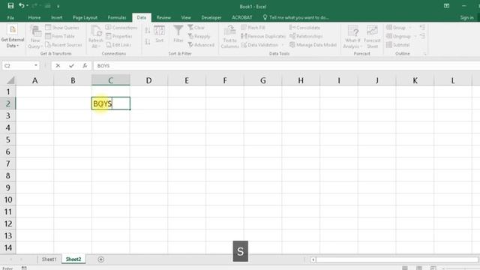Cancel the cell entry with X
This screenshot has width=480, height=270.
pyautogui.click(x=58, y=65)
